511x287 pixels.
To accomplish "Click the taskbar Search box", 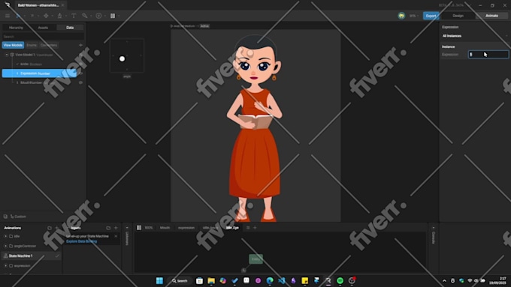I will [x=180, y=280].
